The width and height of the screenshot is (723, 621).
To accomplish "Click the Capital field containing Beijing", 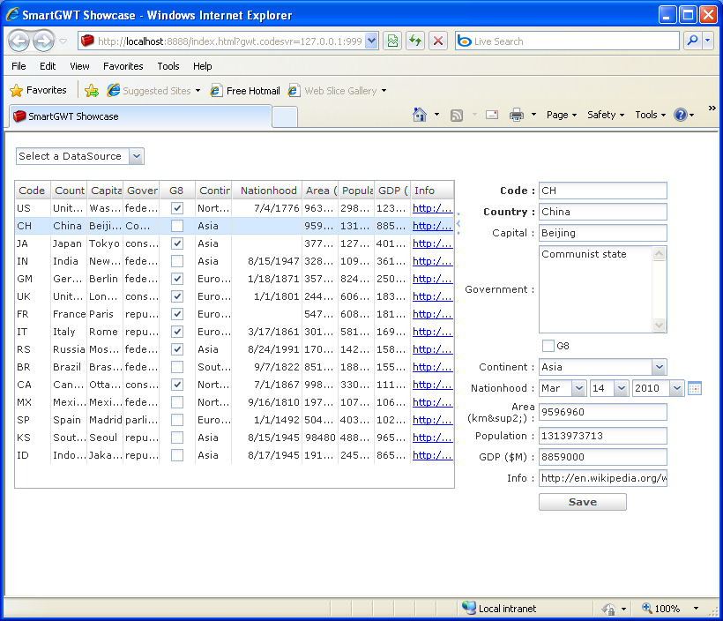I will click(603, 233).
